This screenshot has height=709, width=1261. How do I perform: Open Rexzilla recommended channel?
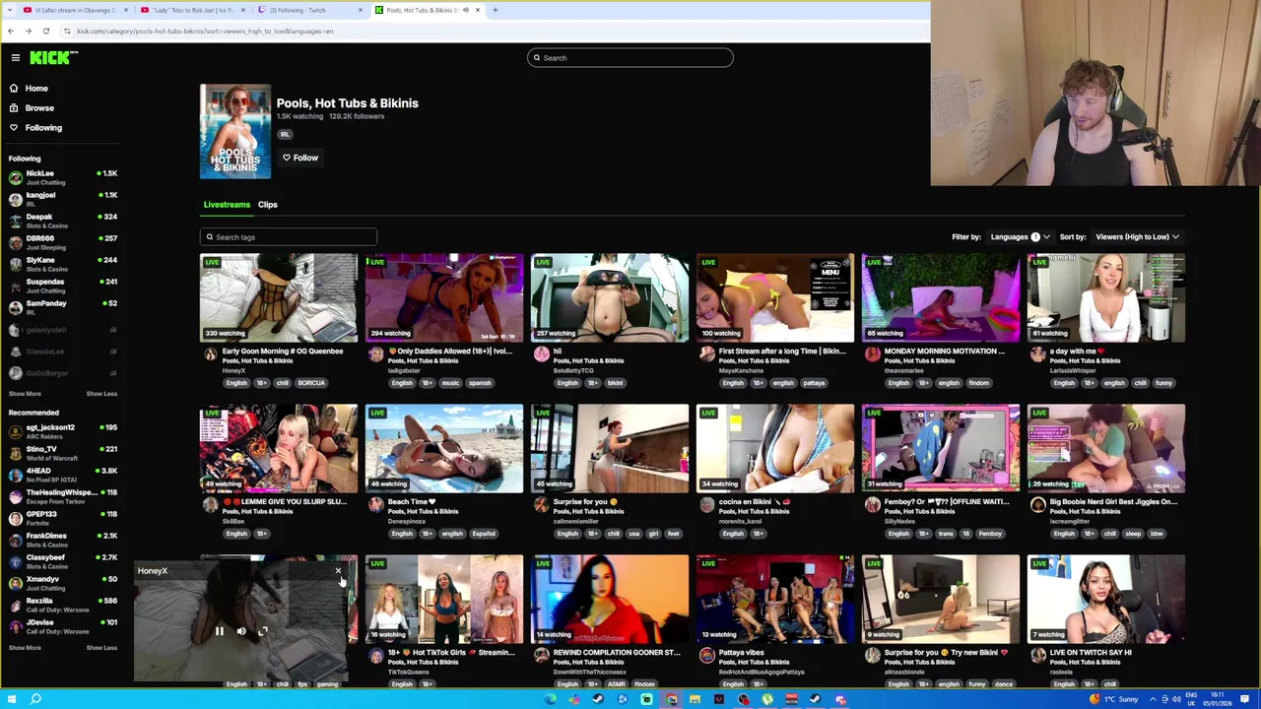62,605
